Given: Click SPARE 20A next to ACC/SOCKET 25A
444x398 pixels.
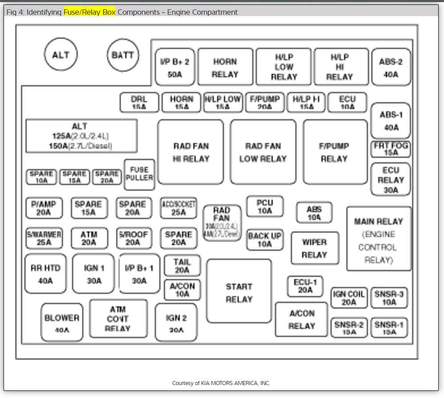Looking at the screenshot, I should point(134,208).
